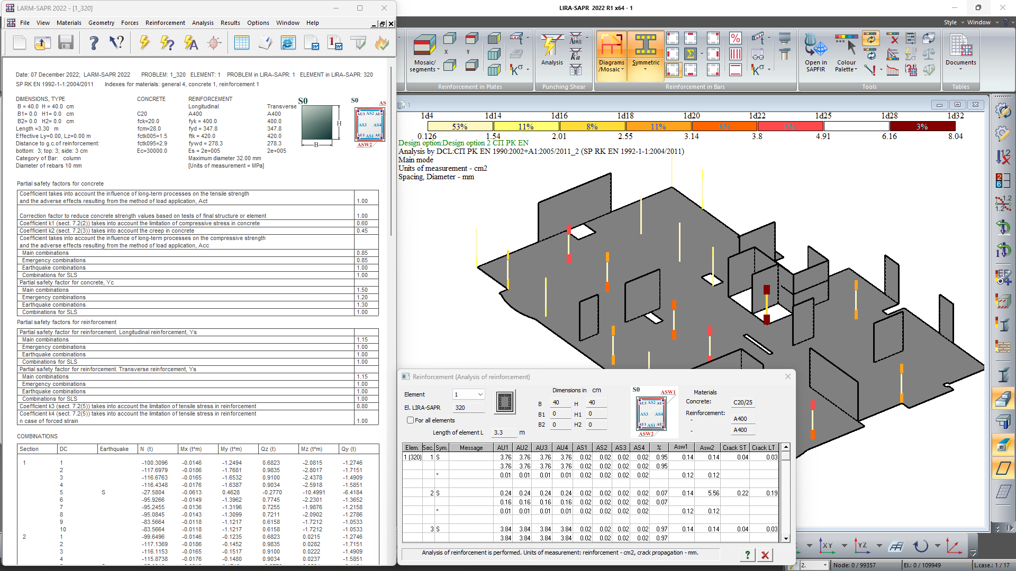Click the yellow lightning calculate icon

point(144,43)
